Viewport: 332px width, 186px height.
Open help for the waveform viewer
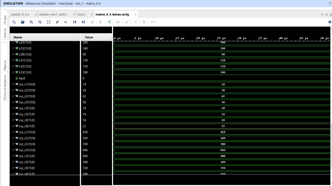pos(322,15)
